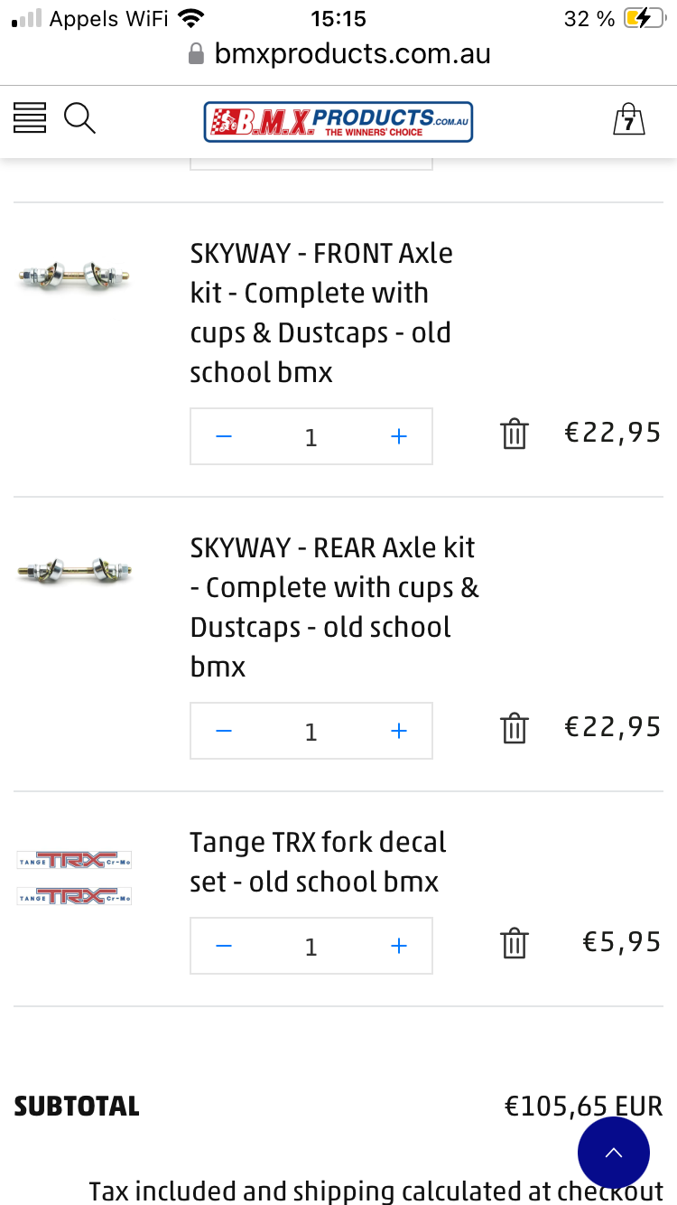
Task: Select quantity field of SKYWAY REAR Axle kit
Action: 311,731
